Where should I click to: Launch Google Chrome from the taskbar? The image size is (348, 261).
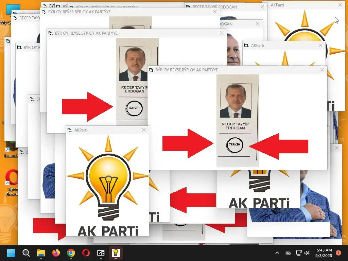pyautogui.click(x=71, y=253)
